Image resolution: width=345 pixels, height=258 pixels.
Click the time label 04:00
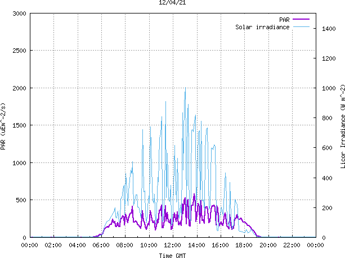coord(77,245)
